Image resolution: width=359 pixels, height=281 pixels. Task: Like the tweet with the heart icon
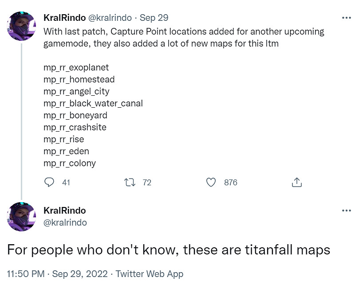pos(211,182)
